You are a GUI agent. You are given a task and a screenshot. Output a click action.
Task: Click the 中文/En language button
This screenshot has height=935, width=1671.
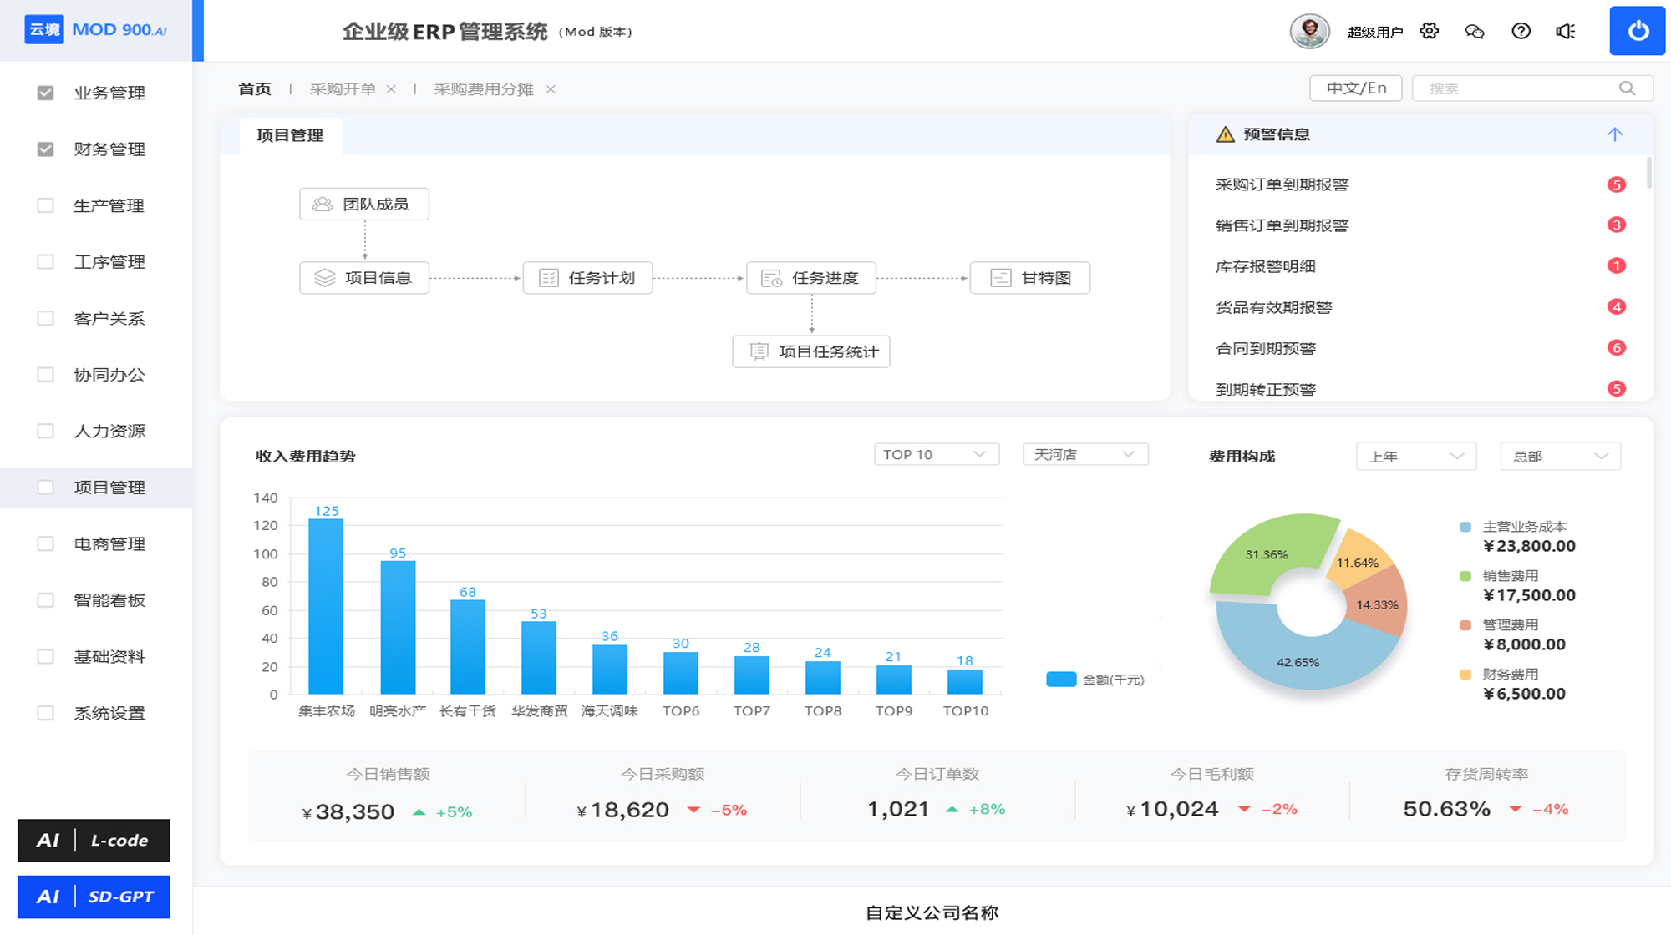click(1356, 88)
